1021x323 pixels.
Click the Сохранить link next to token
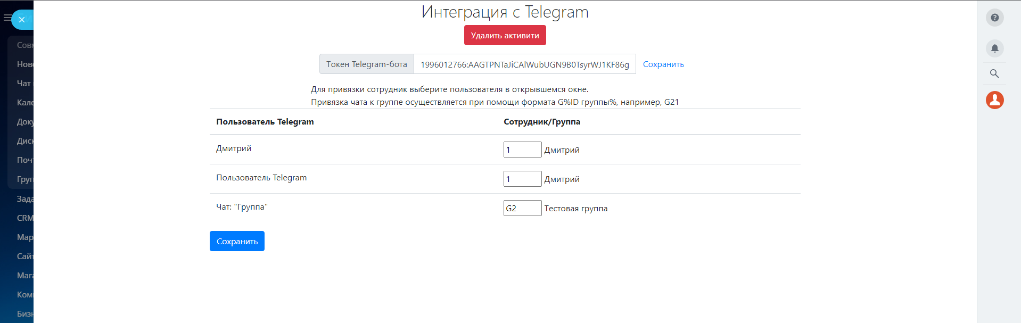pos(663,64)
